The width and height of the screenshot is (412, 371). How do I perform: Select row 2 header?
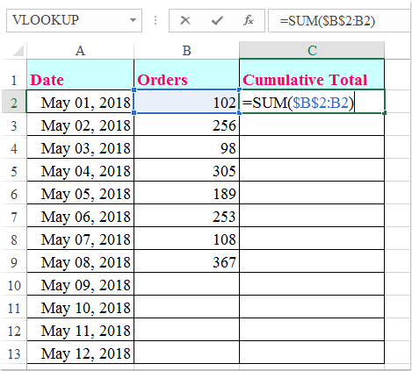point(14,102)
